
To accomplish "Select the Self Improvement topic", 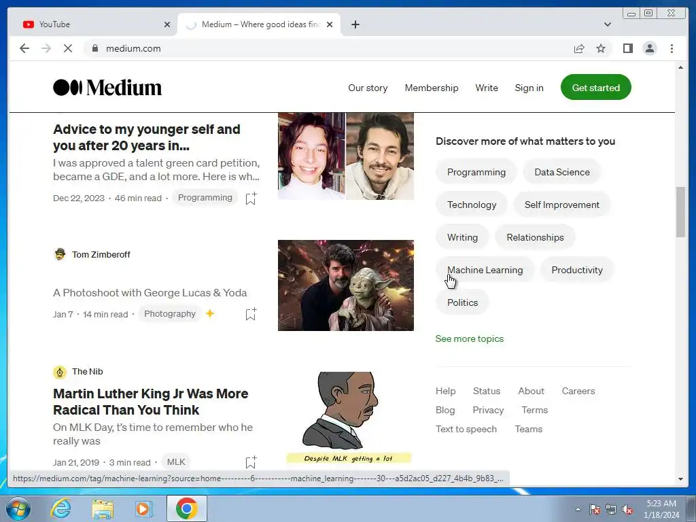I will pyautogui.click(x=562, y=205).
